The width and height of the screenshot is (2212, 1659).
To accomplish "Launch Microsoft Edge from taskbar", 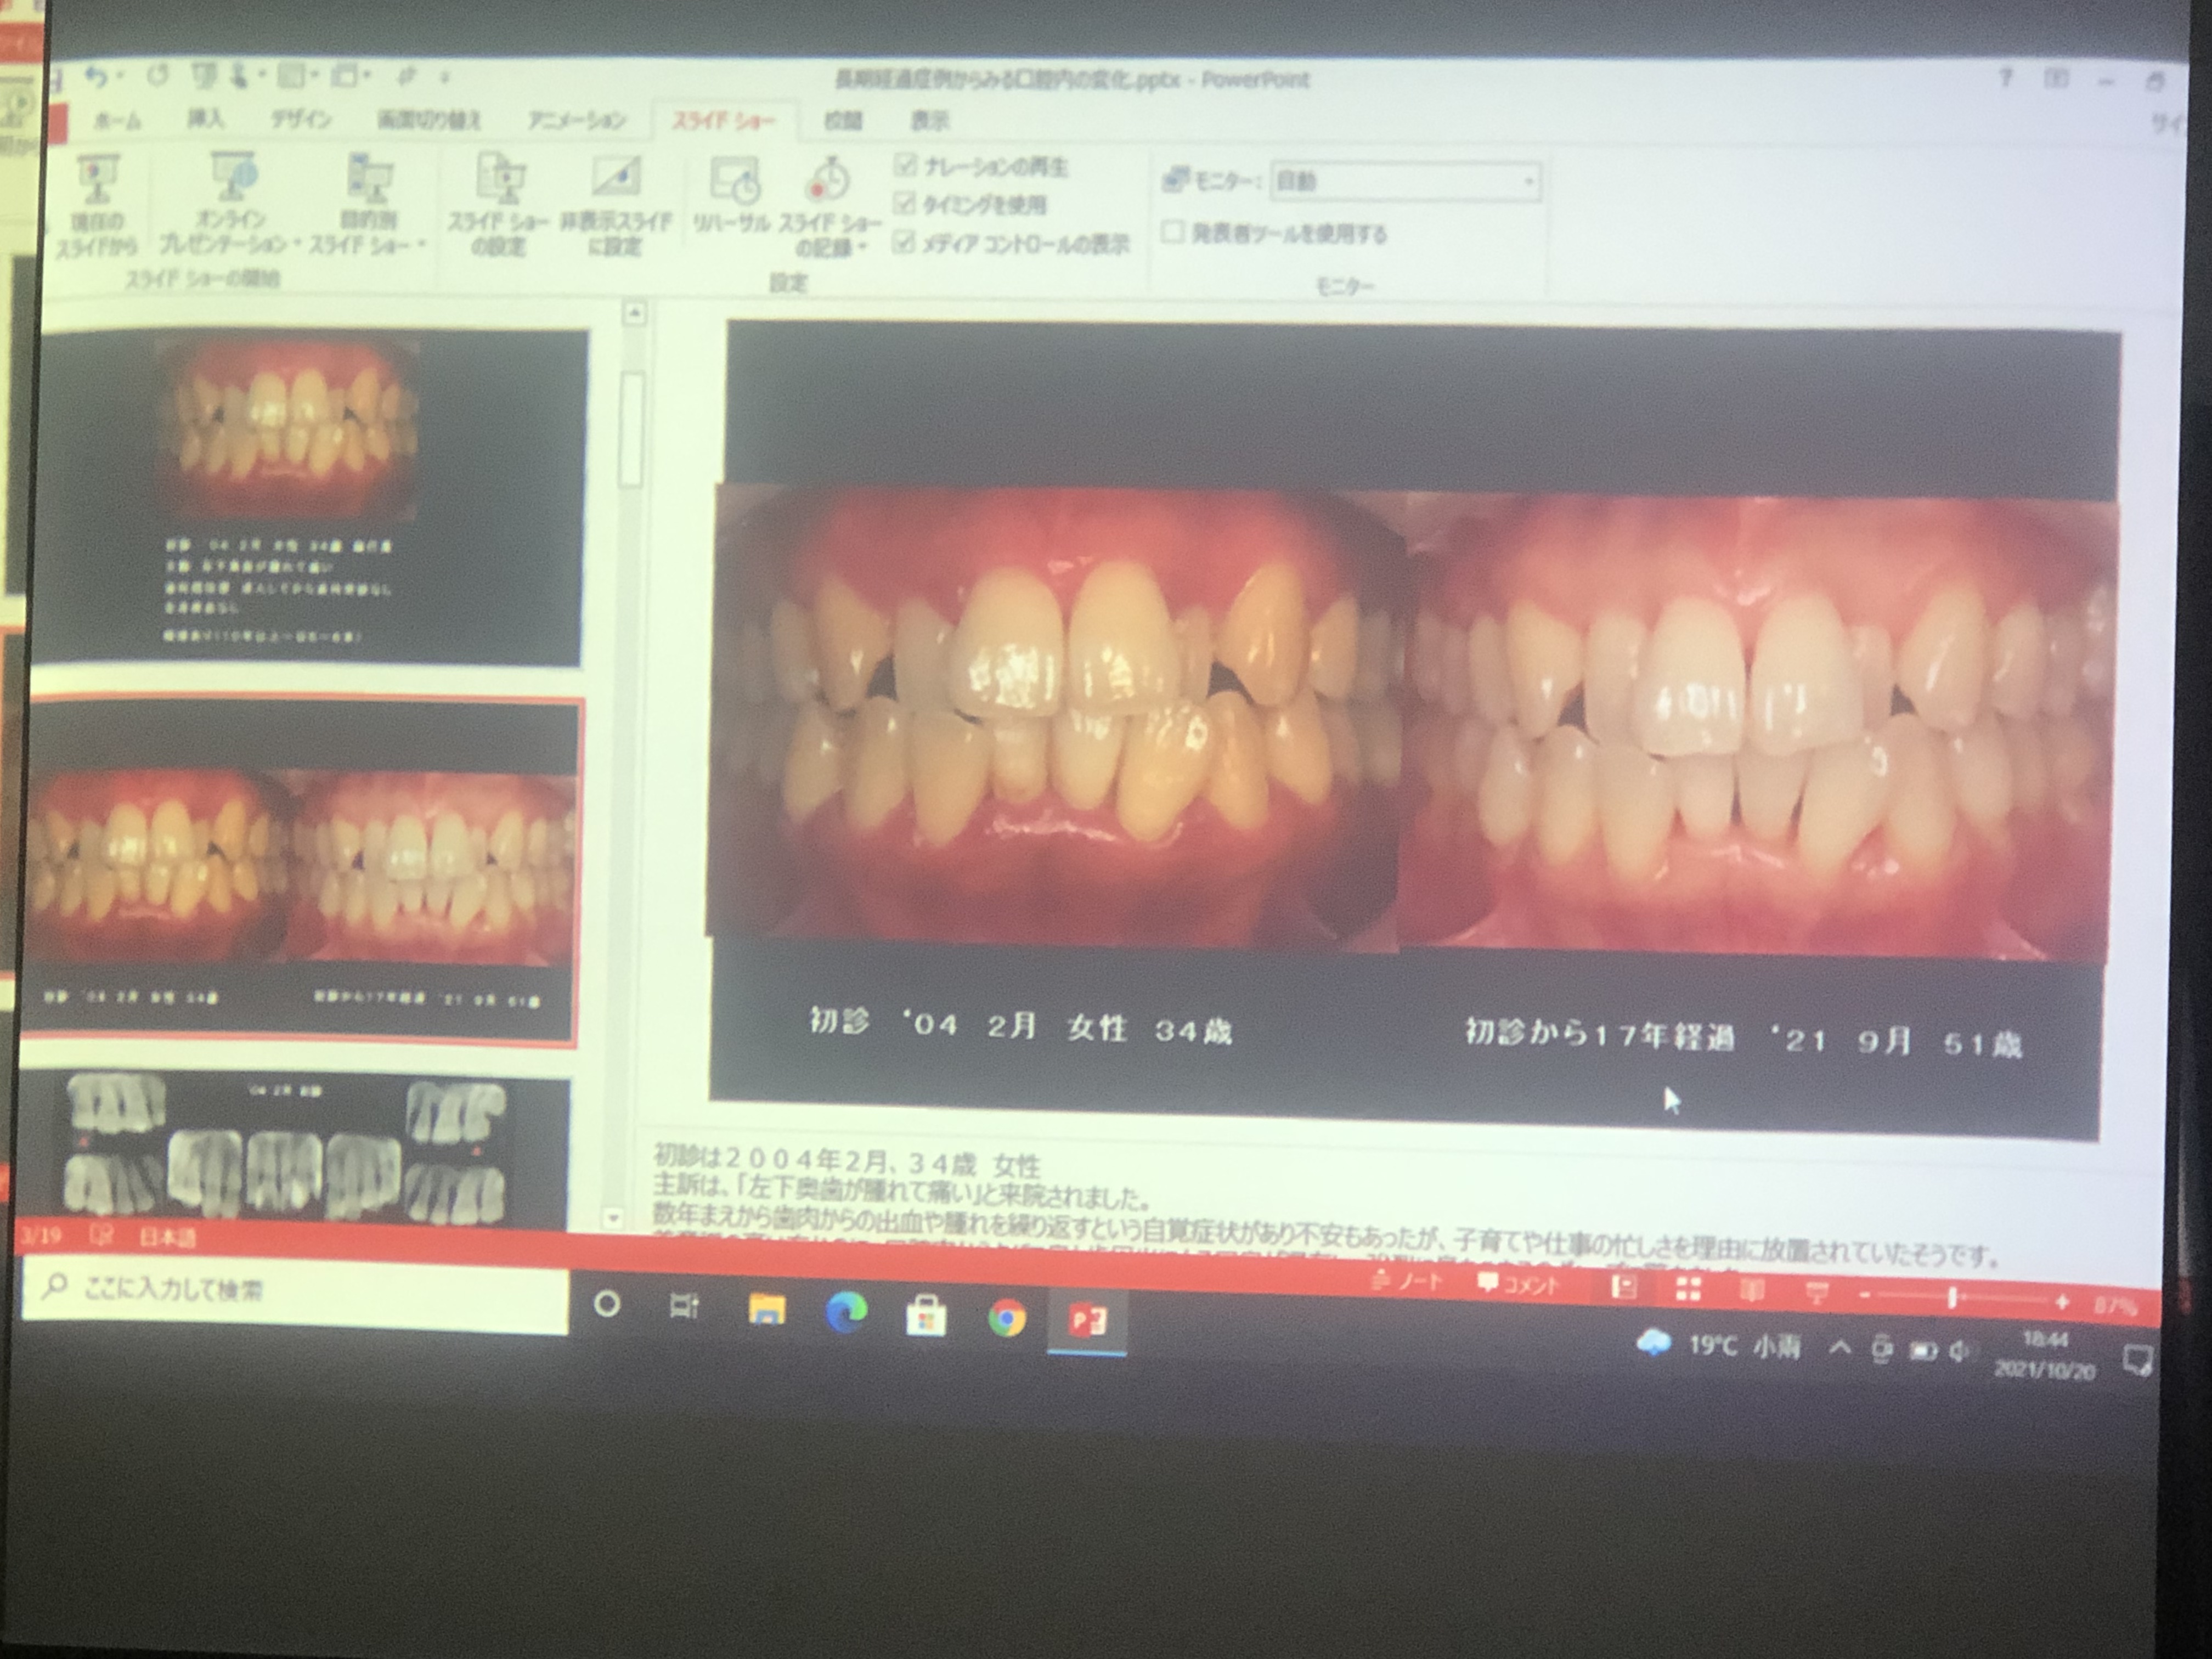I will coord(846,1313).
